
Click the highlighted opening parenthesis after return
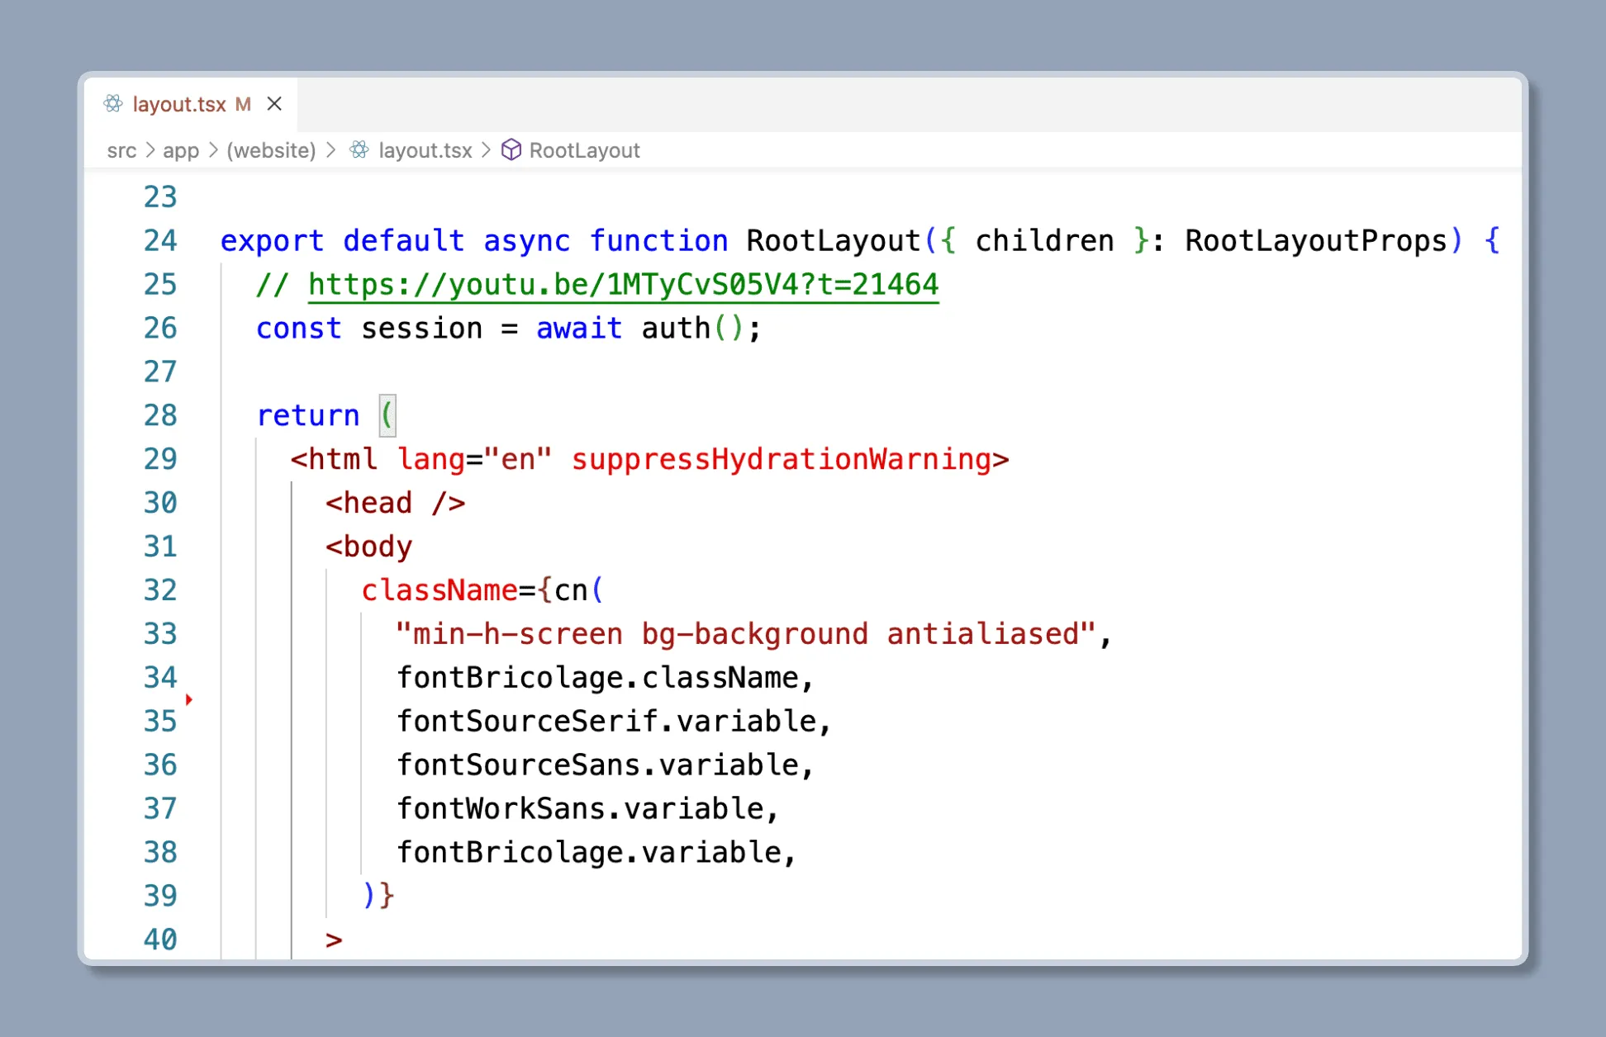point(387,415)
